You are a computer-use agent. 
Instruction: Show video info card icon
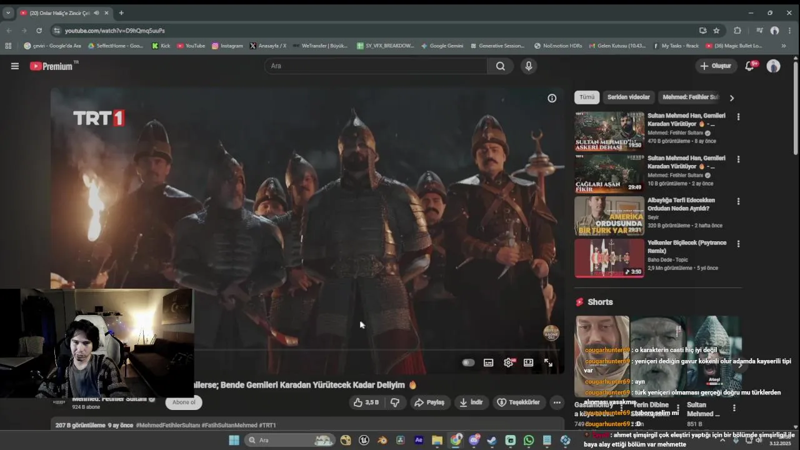tap(552, 98)
